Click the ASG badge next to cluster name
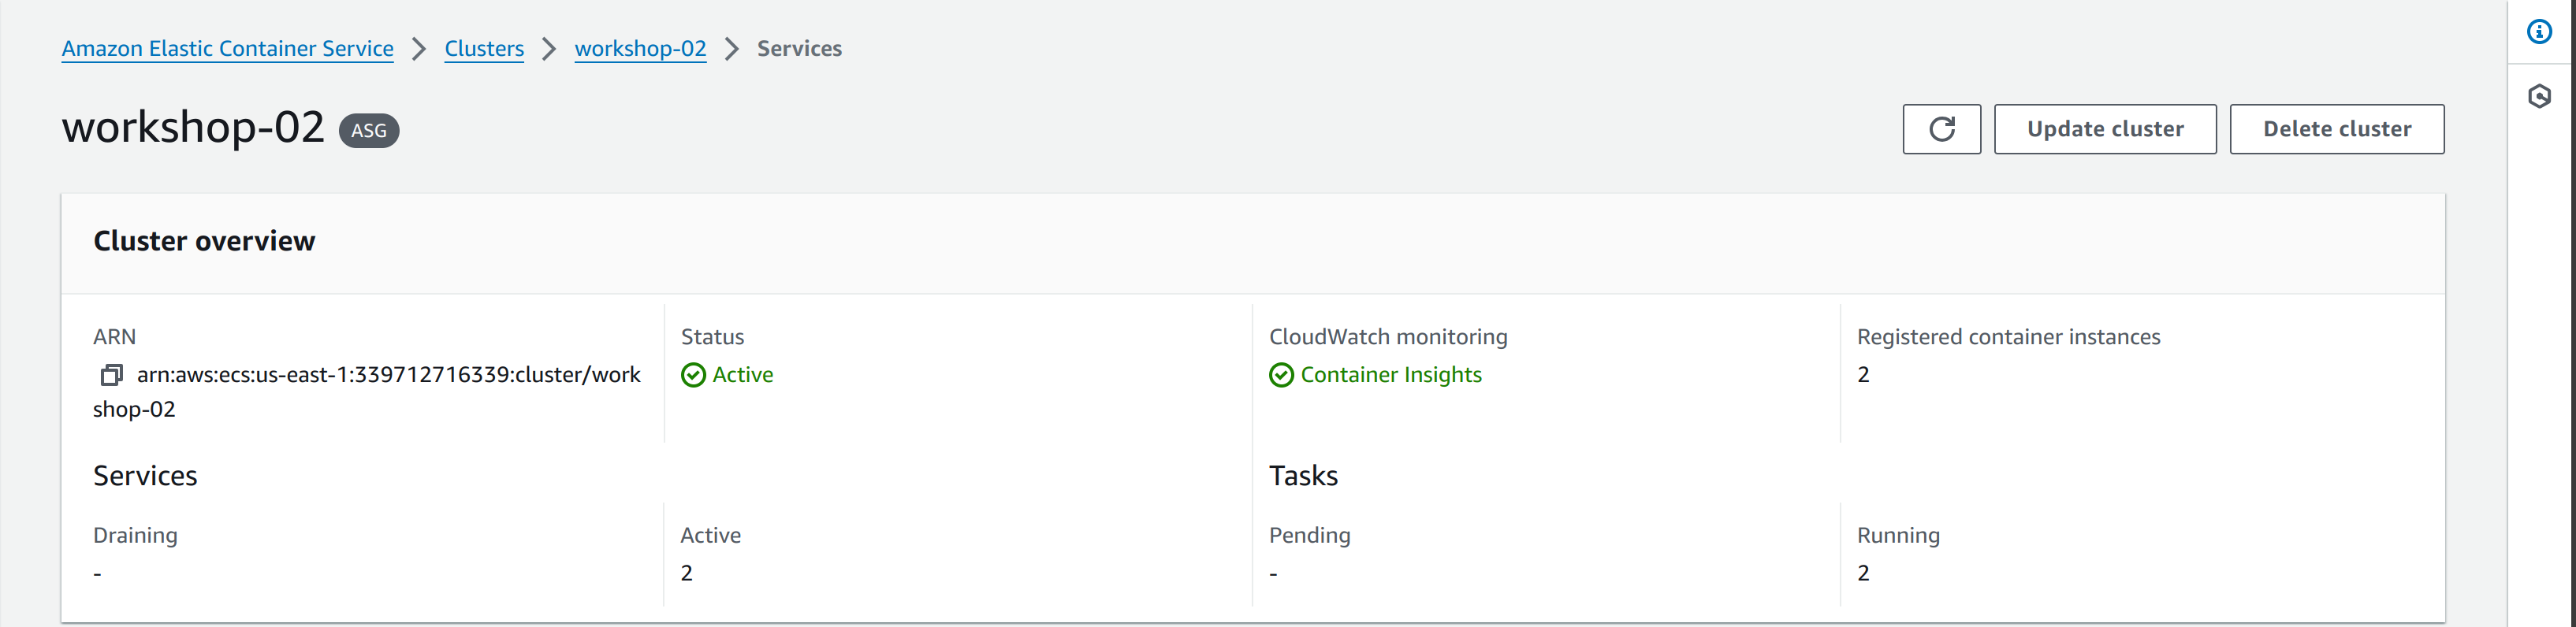Viewport: 2576px width, 627px height. coord(368,130)
